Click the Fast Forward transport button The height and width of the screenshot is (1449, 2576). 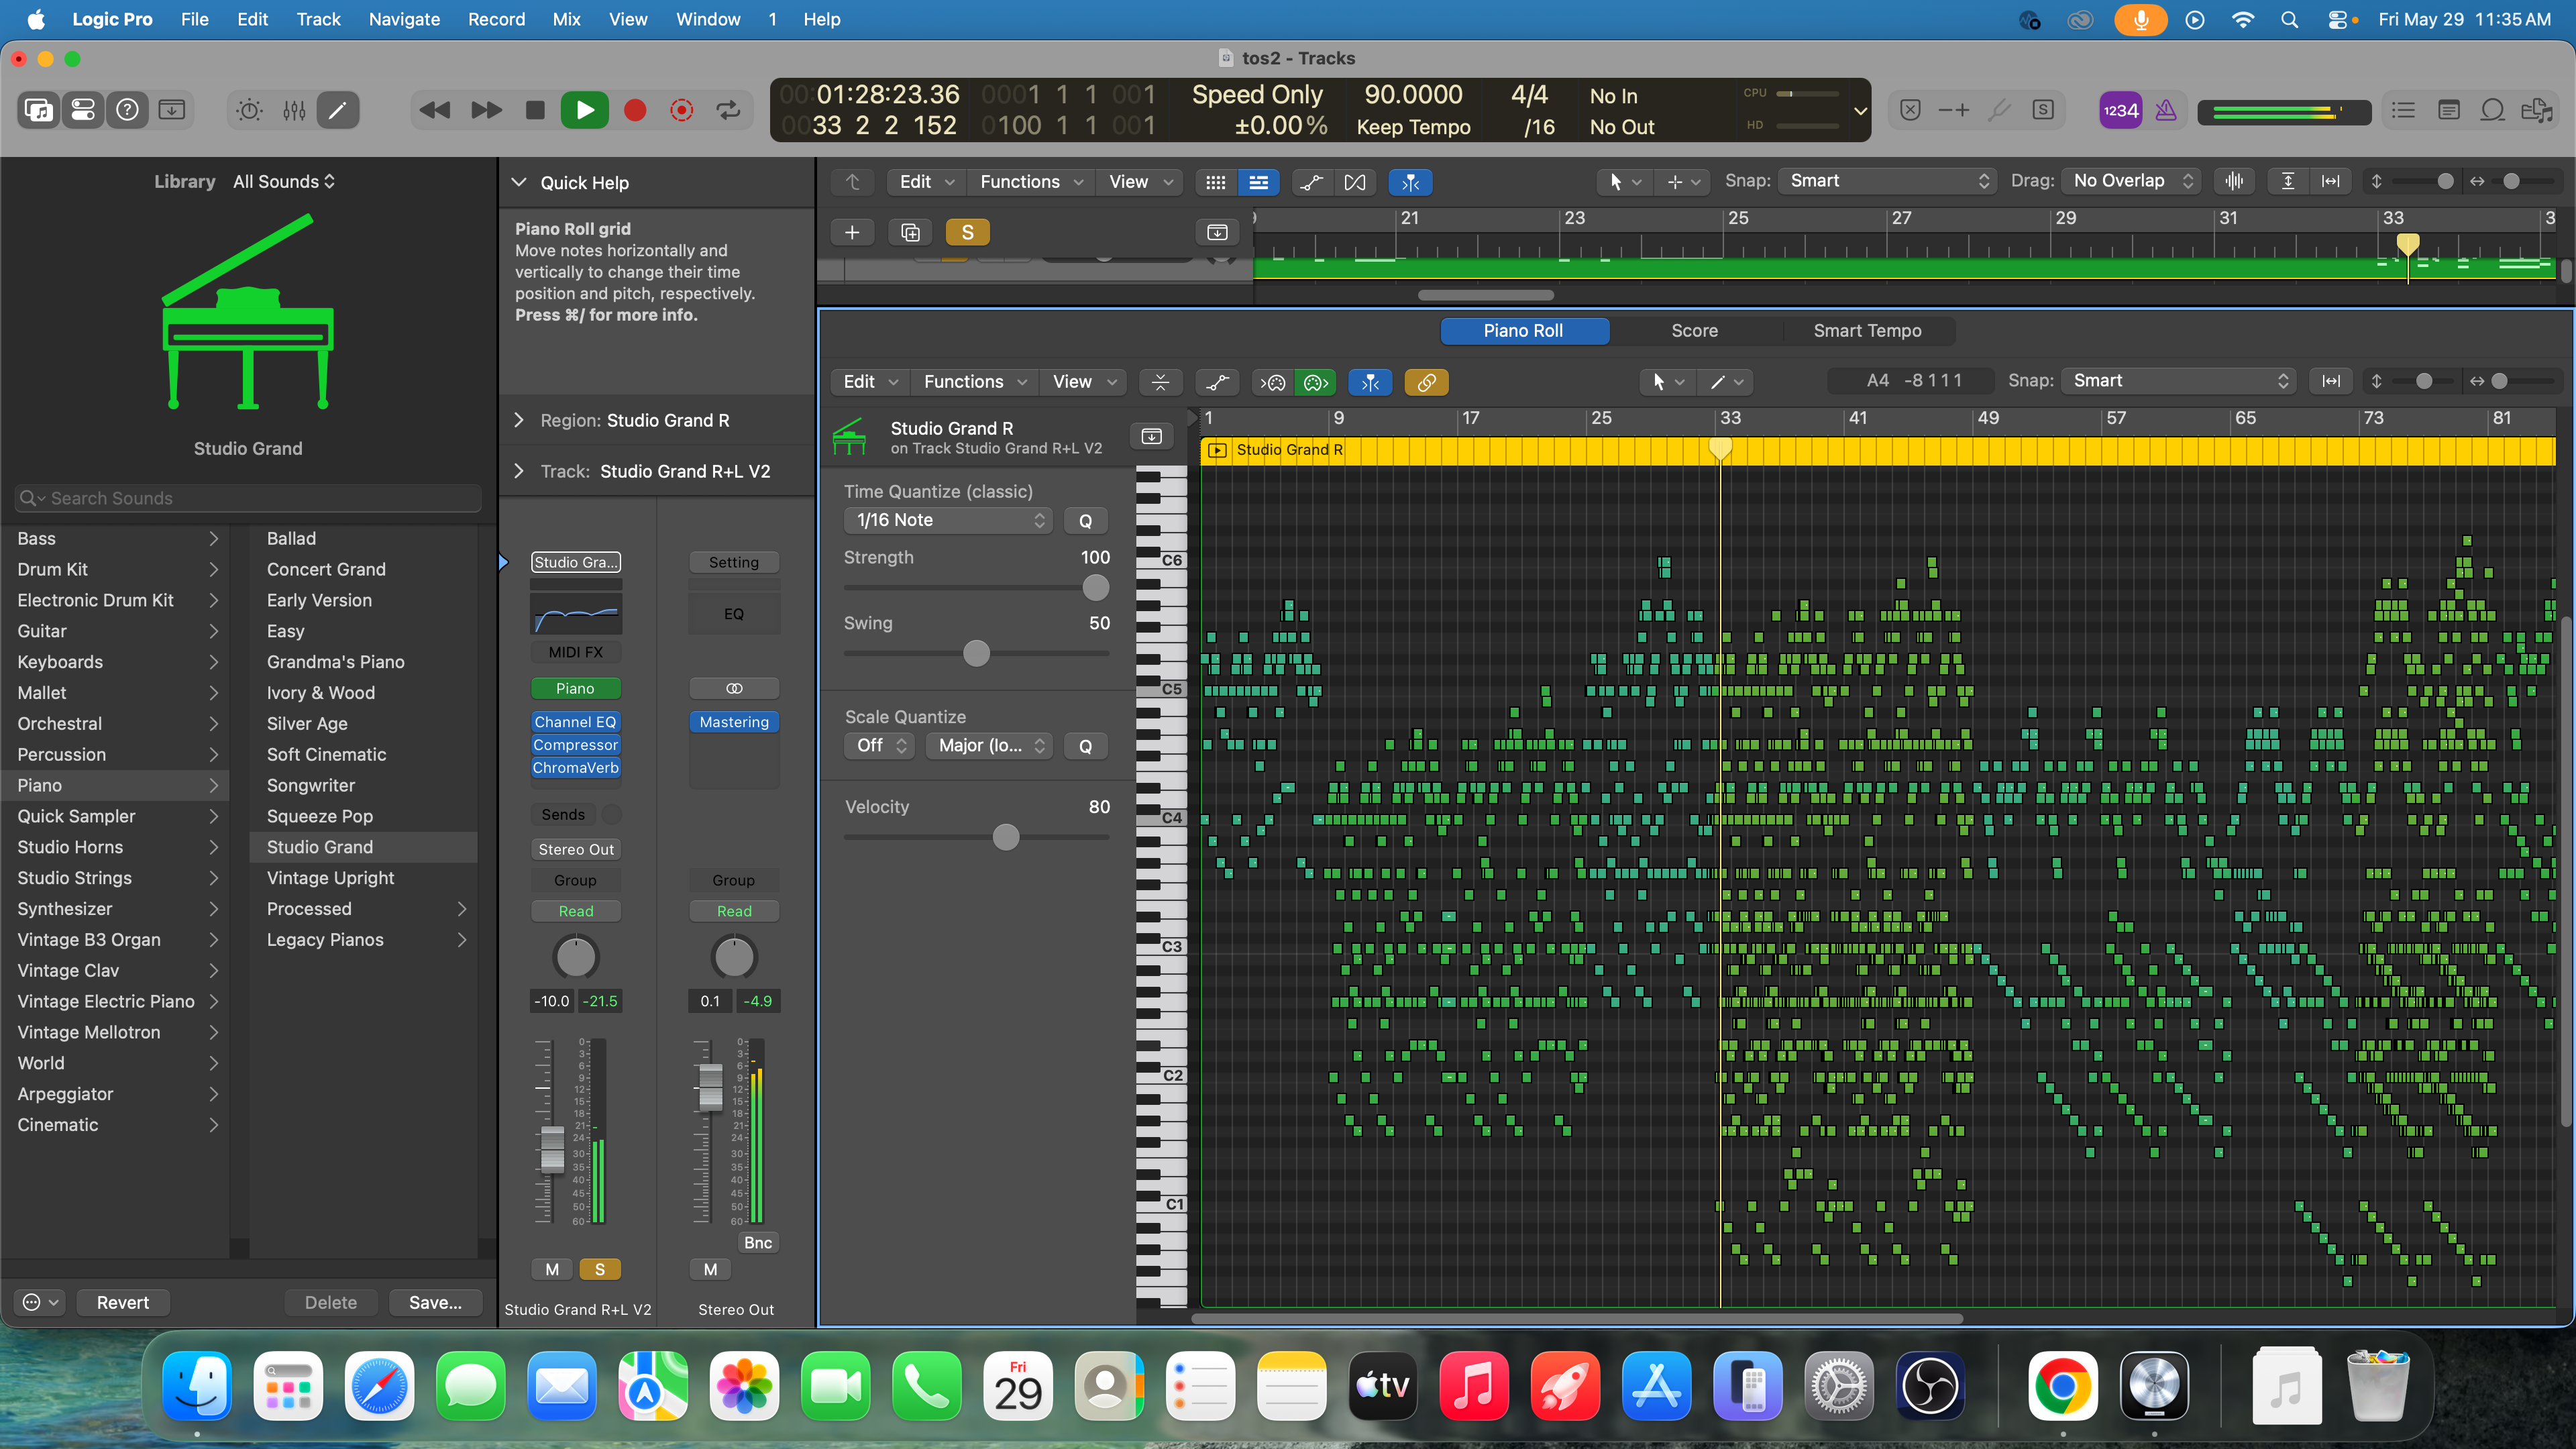(486, 110)
